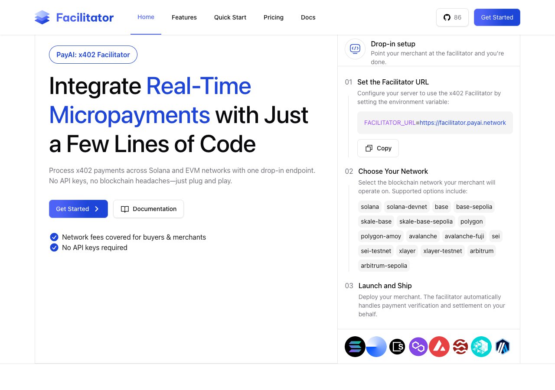This screenshot has width=555, height=390.
Task: Click the black SKALE network logo
Action: point(397,347)
